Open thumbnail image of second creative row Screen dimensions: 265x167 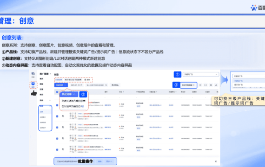[x=73, y=116]
